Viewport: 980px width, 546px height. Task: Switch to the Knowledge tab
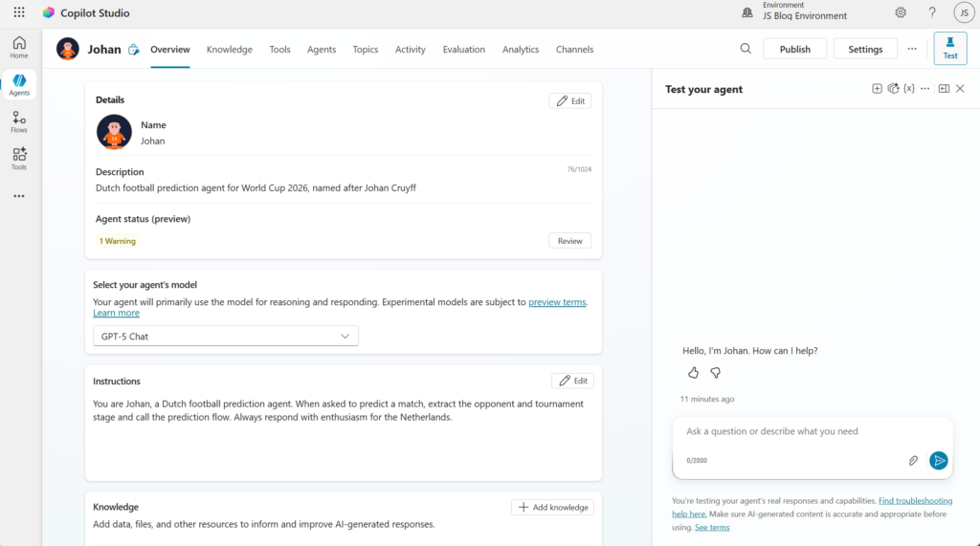coord(230,50)
